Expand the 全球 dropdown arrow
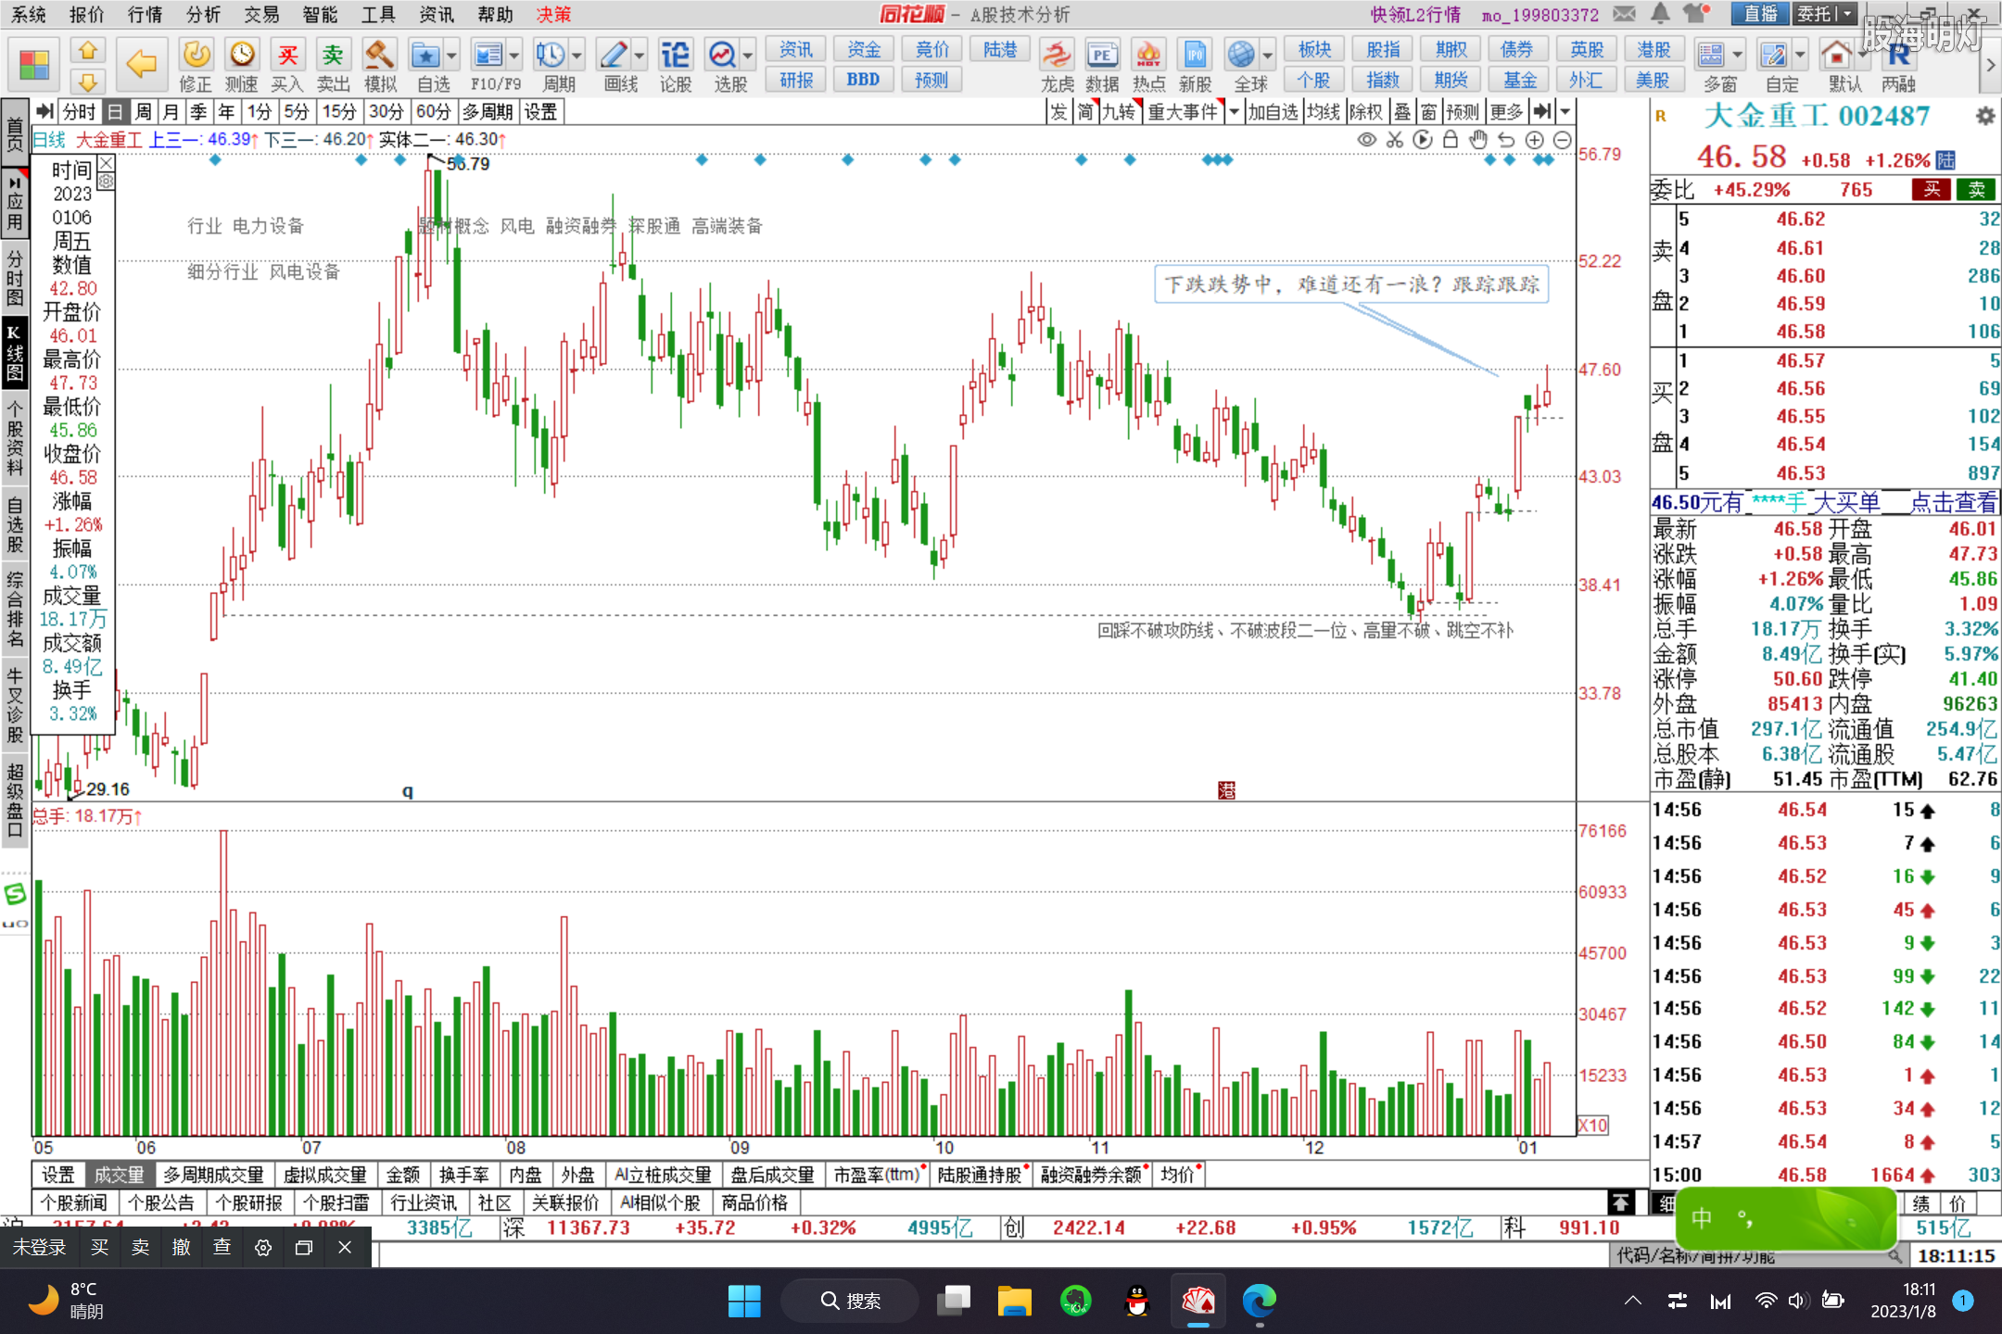 (1267, 56)
